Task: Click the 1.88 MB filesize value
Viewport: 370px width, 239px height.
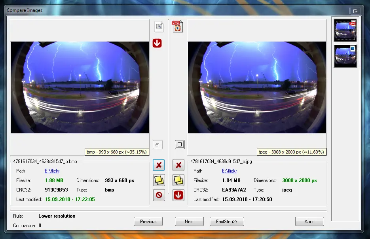Action: tap(54, 180)
